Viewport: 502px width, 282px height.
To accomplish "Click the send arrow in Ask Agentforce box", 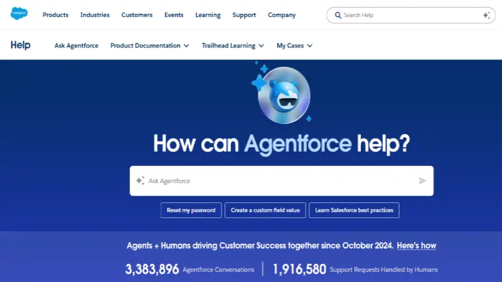I will (x=422, y=181).
